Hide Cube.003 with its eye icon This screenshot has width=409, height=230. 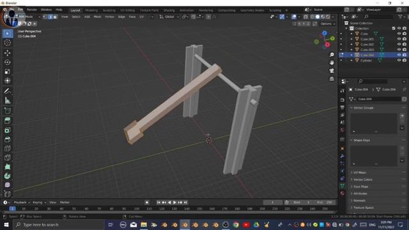click(399, 50)
